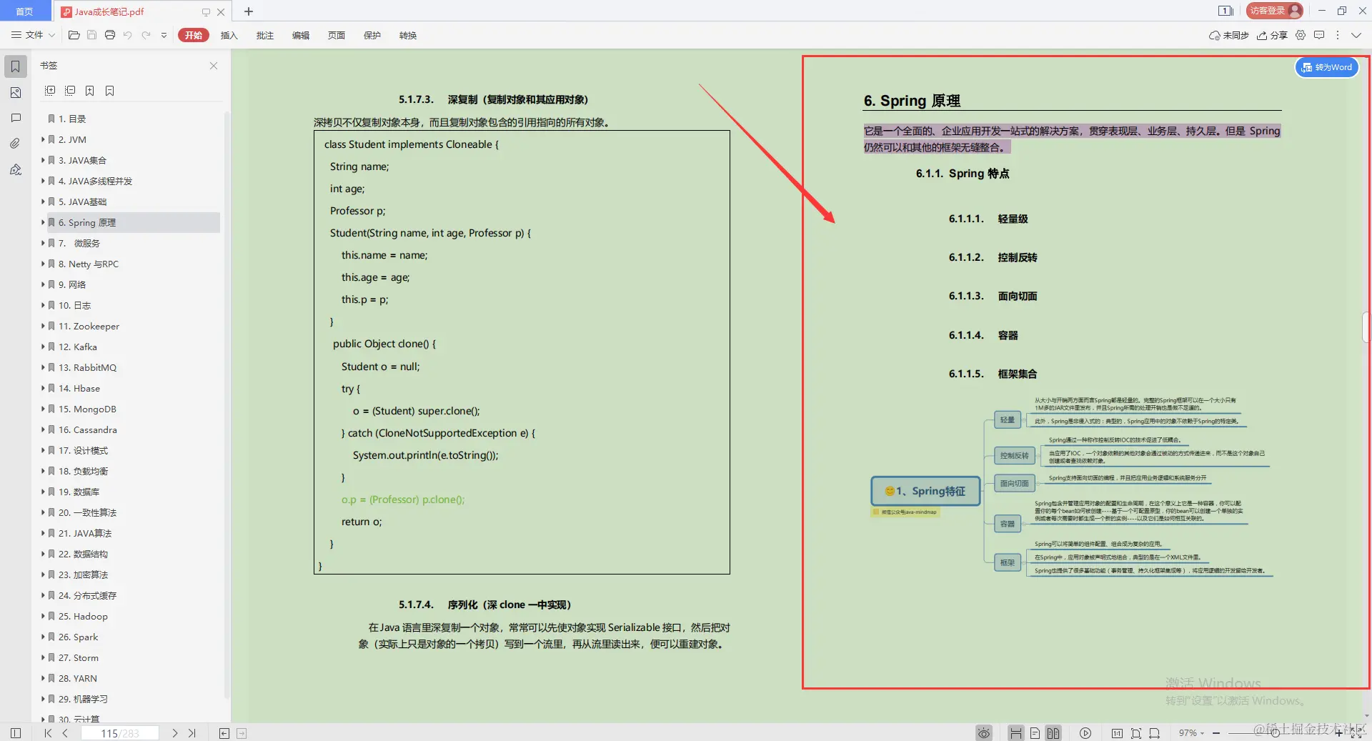The width and height of the screenshot is (1372, 741).
Task: Expand the 6. Spring 原理 bookmark
Action: click(x=43, y=222)
